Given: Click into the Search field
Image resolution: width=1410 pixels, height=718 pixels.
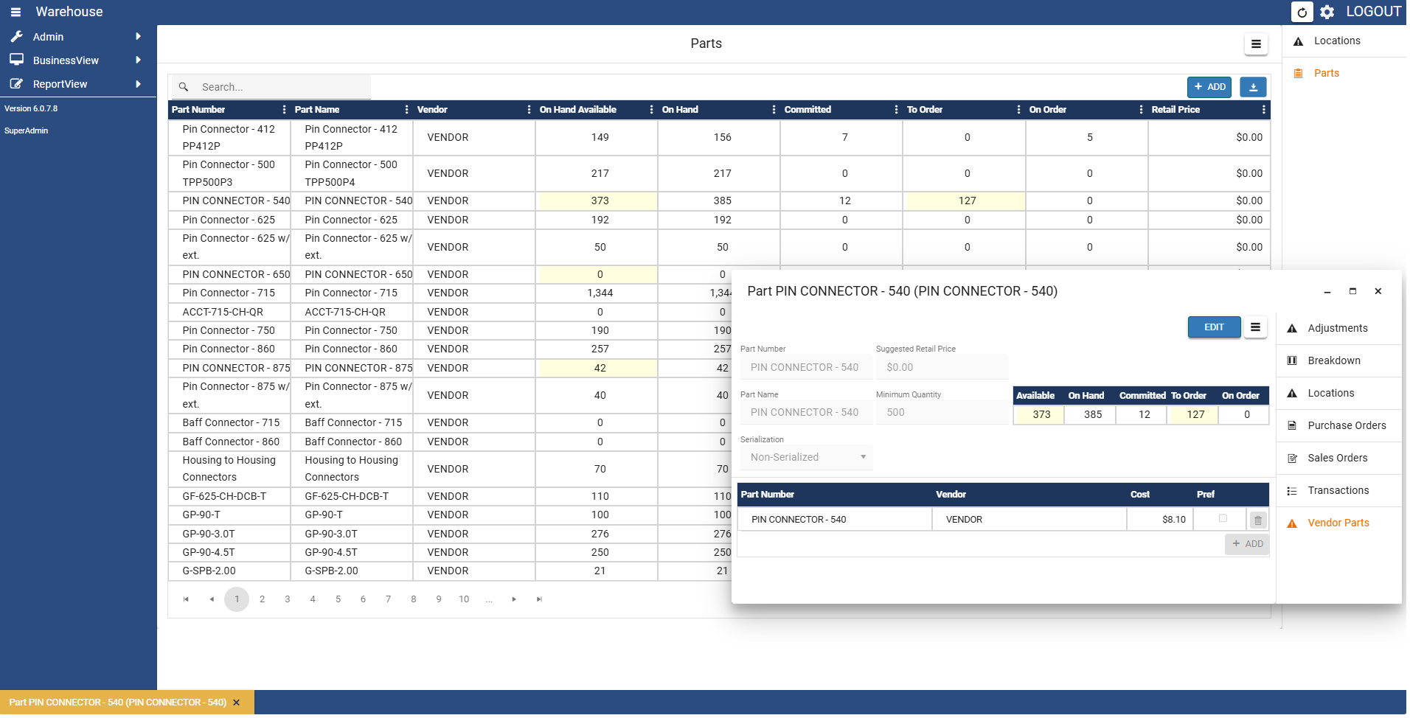Looking at the screenshot, I should 284,88.
